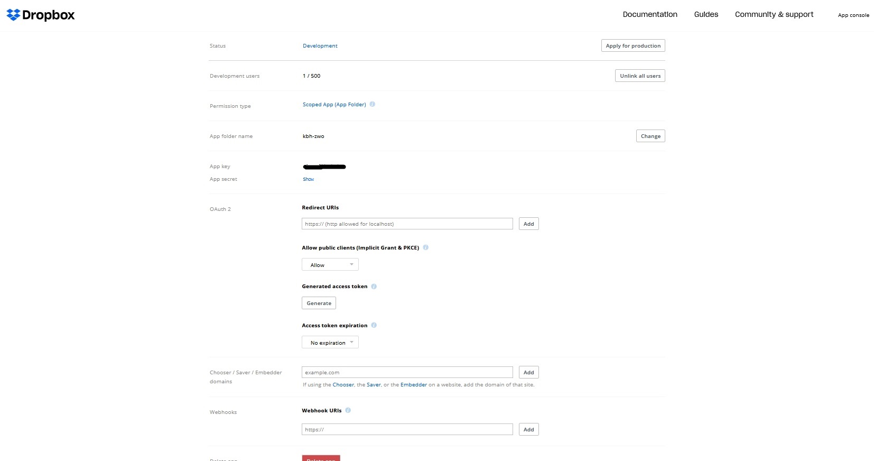Open Guides in the top navigation
The image size is (874, 461).
[x=706, y=15]
